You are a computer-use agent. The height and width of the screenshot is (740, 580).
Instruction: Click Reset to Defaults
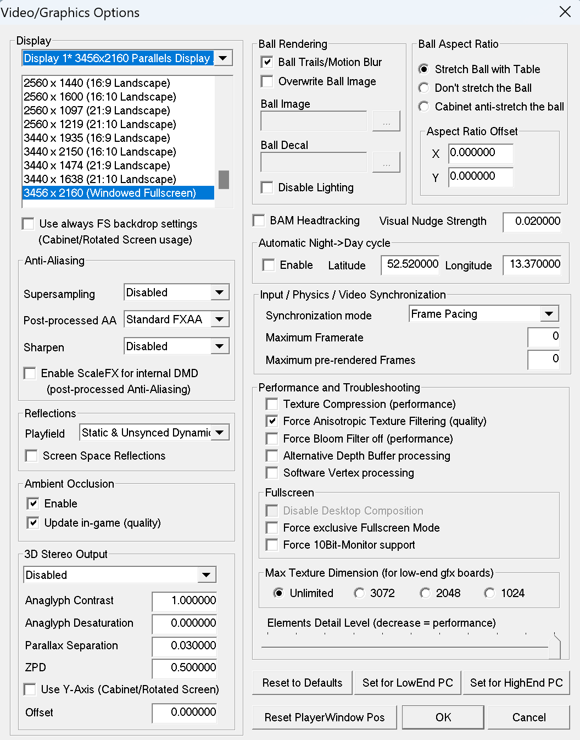click(x=302, y=682)
